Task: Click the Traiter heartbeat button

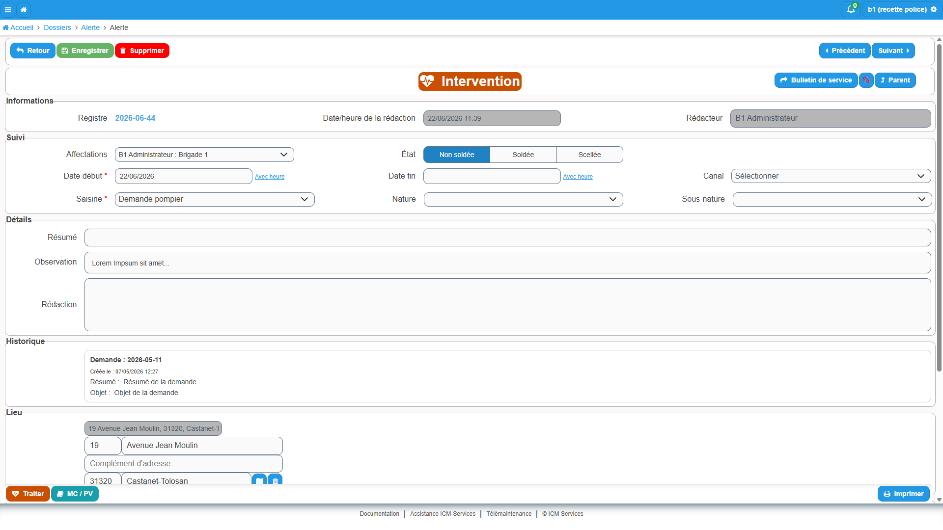Action: pyautogui.click(x=28, y=494)
